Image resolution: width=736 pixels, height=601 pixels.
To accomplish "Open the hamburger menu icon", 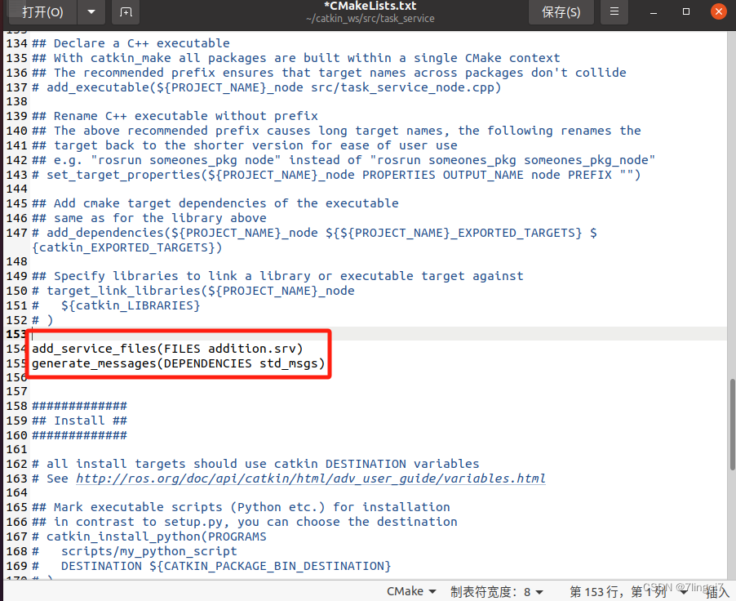I will 614,12.
